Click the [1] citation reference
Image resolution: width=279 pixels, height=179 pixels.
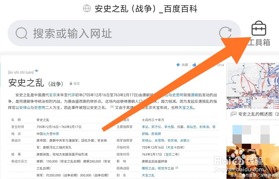(x=112, y=107)
